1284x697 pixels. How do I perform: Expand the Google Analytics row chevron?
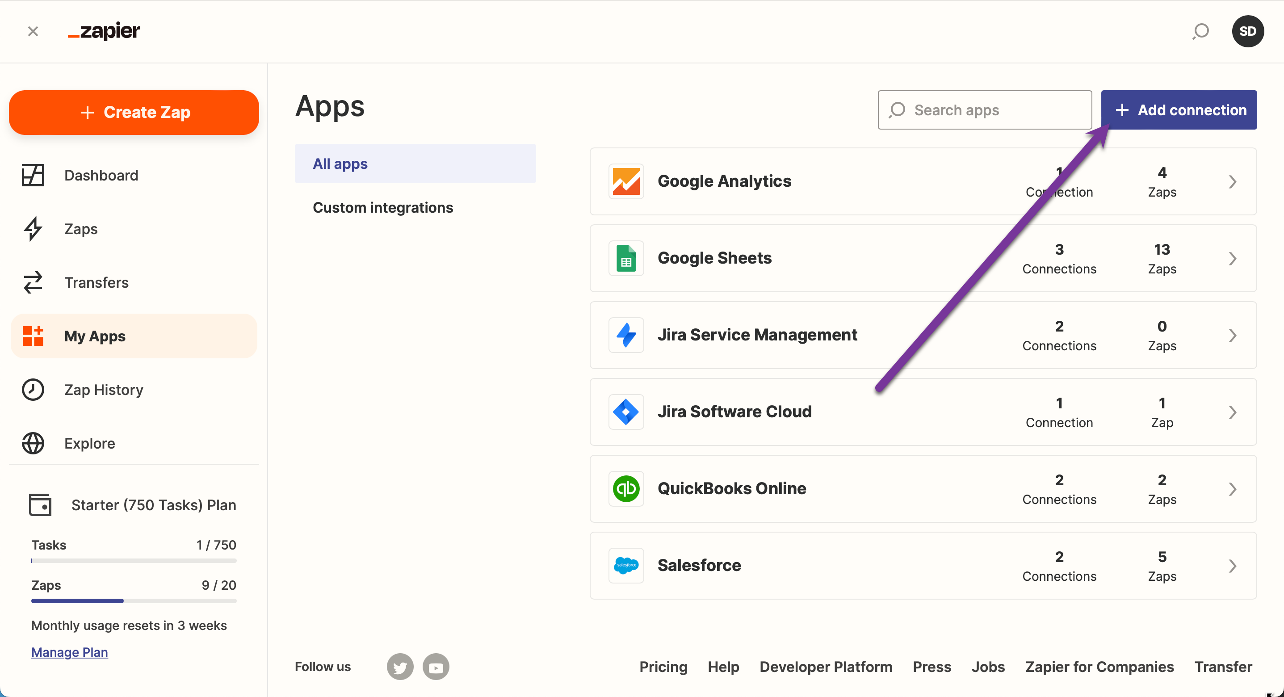[1233, 181]
